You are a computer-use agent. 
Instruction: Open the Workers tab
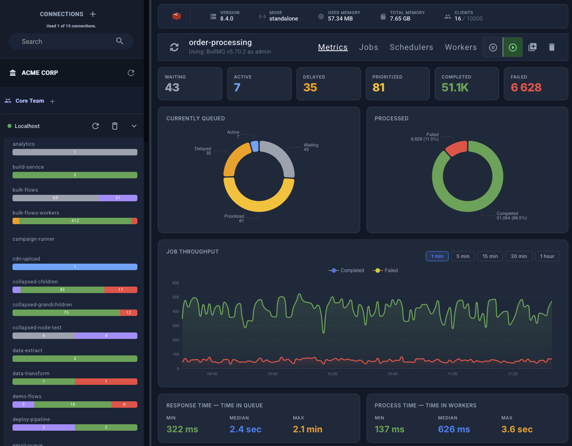pos(461,47)
